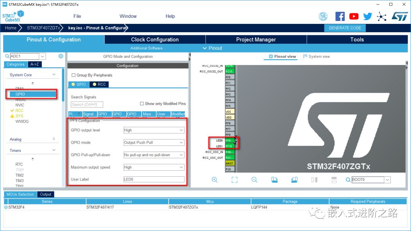Viewport: 411px width, 231px height.
Task: Go to the Home breadcrumb
Action: 11,28
